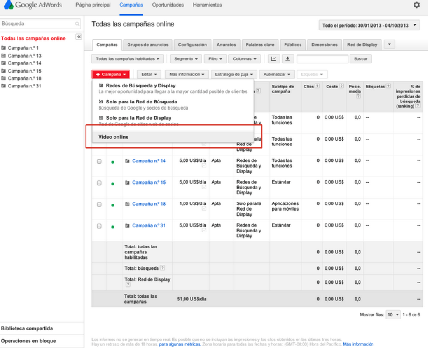Tick the Campaña n.º 31 row checkbox
This screenshot has height=348, width=428.
[x=99, y=226]
